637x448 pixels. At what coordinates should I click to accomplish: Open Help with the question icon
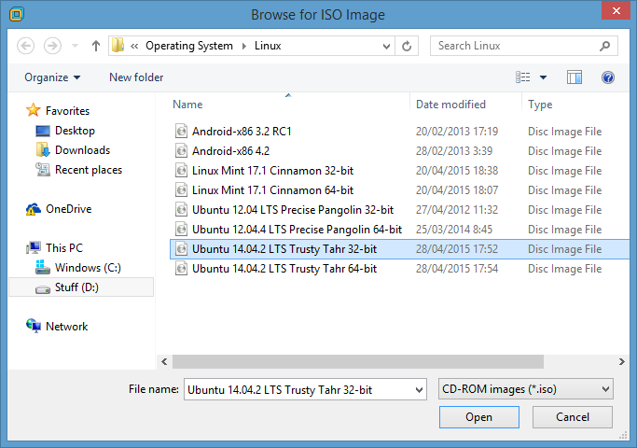pyautogui.click(x=608, y=77)
